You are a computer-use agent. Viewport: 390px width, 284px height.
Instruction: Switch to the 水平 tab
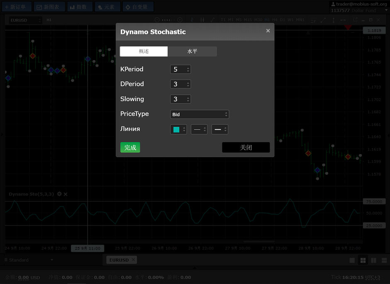pyautogui.click(x=192, y=51)
